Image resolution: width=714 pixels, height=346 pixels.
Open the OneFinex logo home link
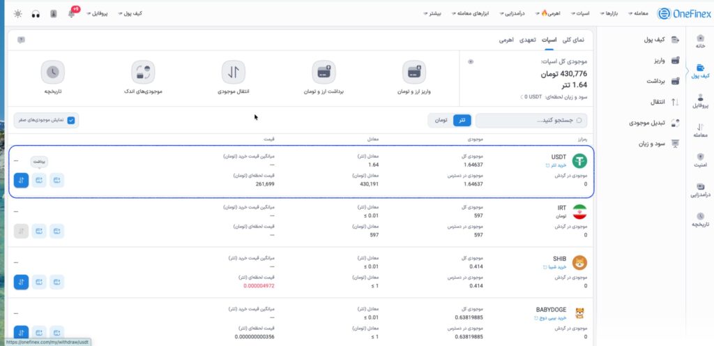683,14
